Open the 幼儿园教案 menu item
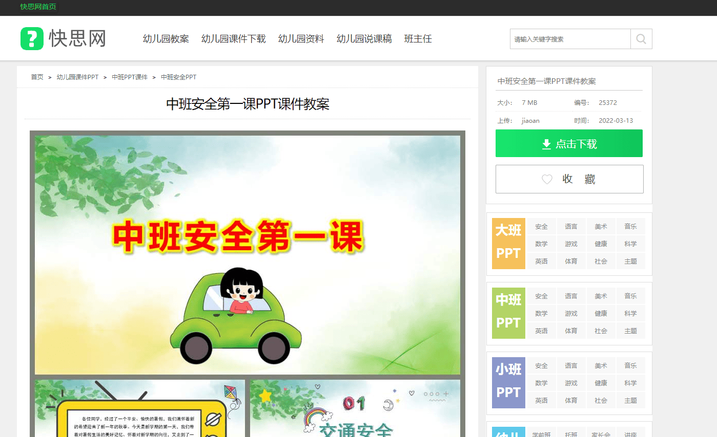 click(x=166, y=38)
